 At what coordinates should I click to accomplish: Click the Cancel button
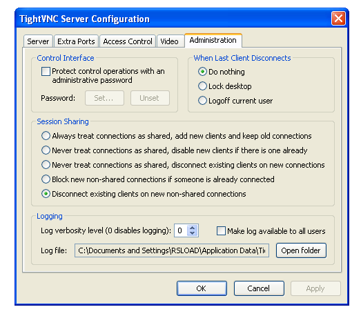[x=259, y=288]
